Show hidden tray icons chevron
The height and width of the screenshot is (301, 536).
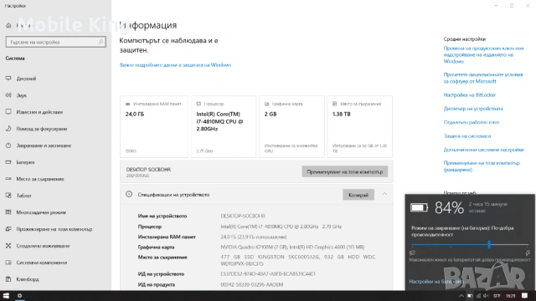461,296
